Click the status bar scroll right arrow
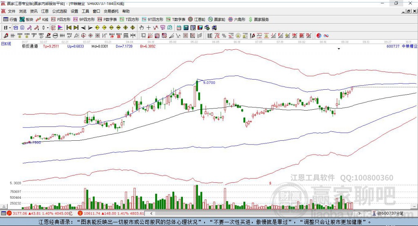The width and height of the screenshot is (418, 226). (359, 213)
